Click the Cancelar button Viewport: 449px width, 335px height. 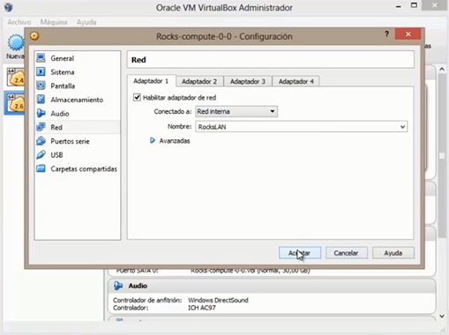pos(347,253)
